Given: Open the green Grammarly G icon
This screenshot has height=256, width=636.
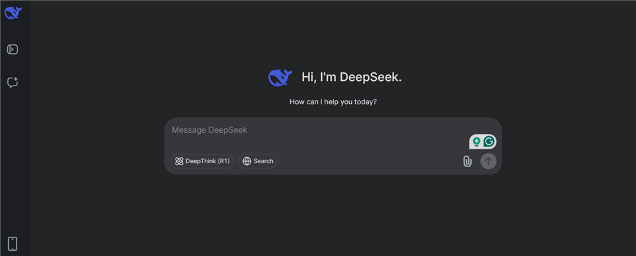Looking at the screenshot, I should [490, 141].
